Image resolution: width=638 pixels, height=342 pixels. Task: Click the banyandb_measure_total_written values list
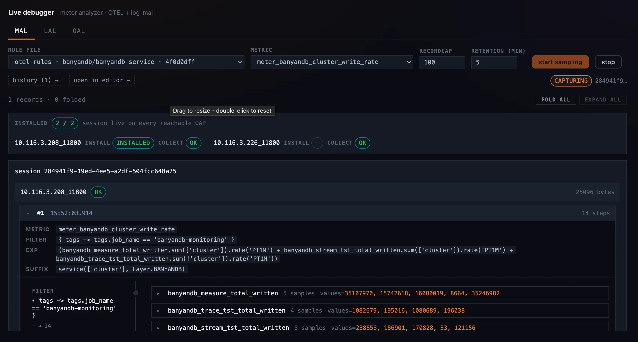422,293
